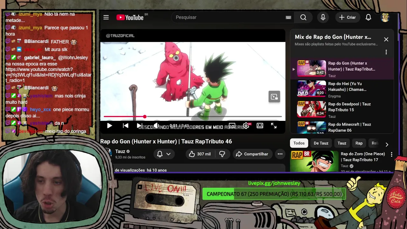
Task: Open options for Rap do Zoro video
Action: 391,154
